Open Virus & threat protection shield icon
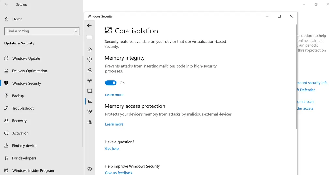The width and height of the screenshot is (334, 175). (x=90, y=60)
